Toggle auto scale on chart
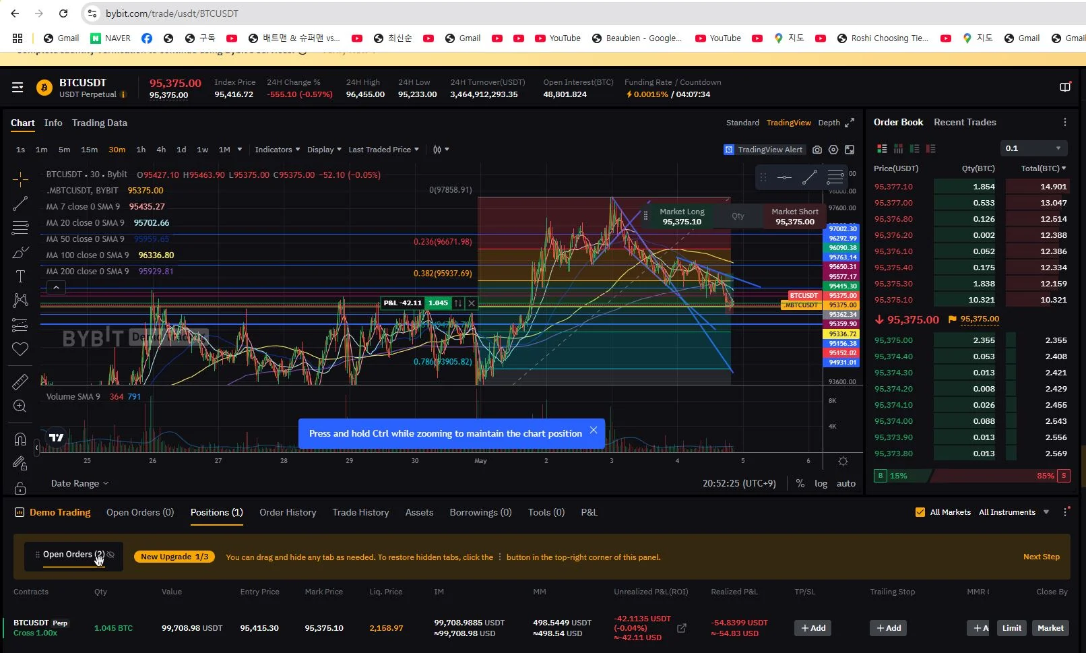The image size is (1086, 653). pyautogui.click(x=846, y=483)
